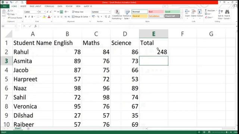The width and height of the screenshot is (239, 134).
Task: Open the General number format dropdown
Action: (109, 12)
